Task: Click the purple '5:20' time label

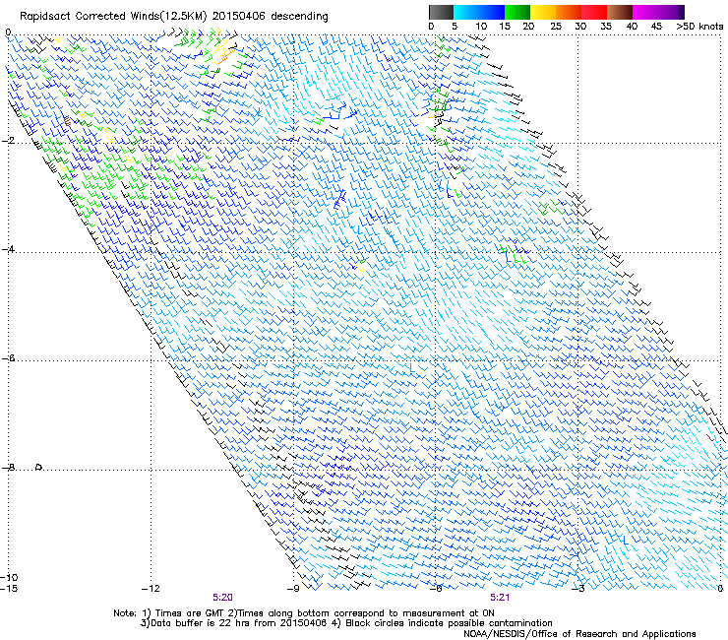Action: point(222,598)
